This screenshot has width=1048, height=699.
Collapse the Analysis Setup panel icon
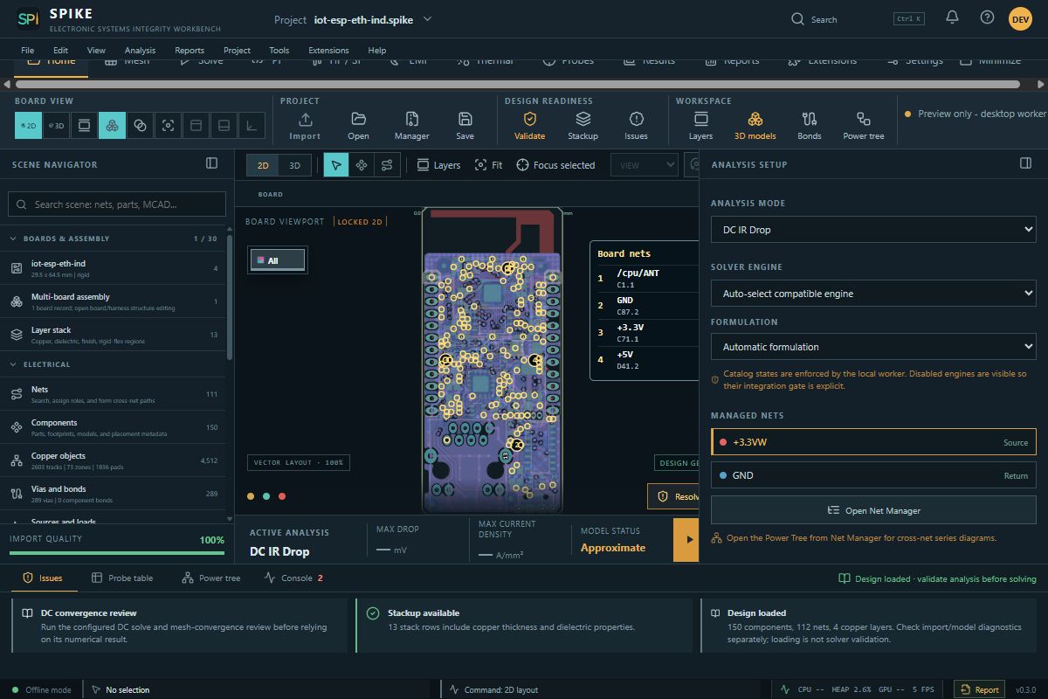pos(1026,163)
